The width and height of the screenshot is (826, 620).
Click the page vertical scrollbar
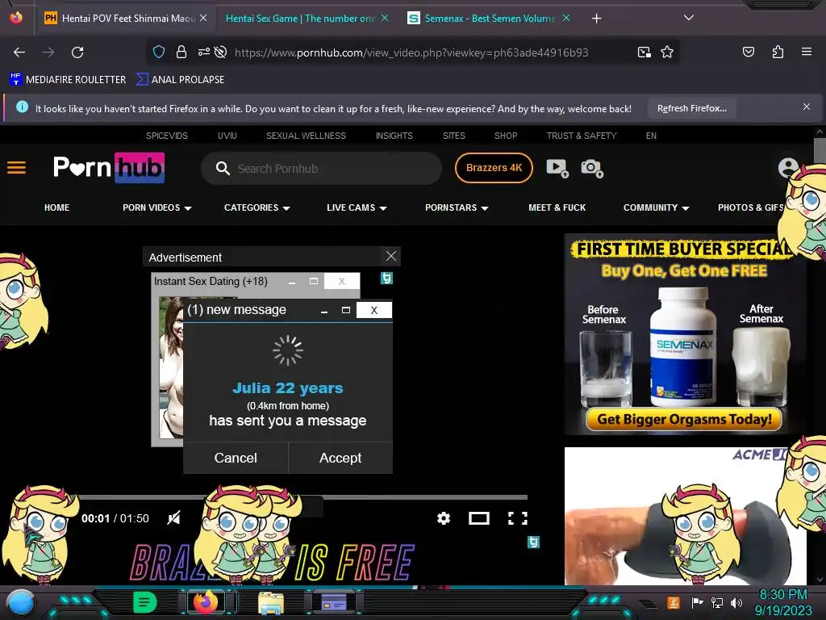click(820, 150)
